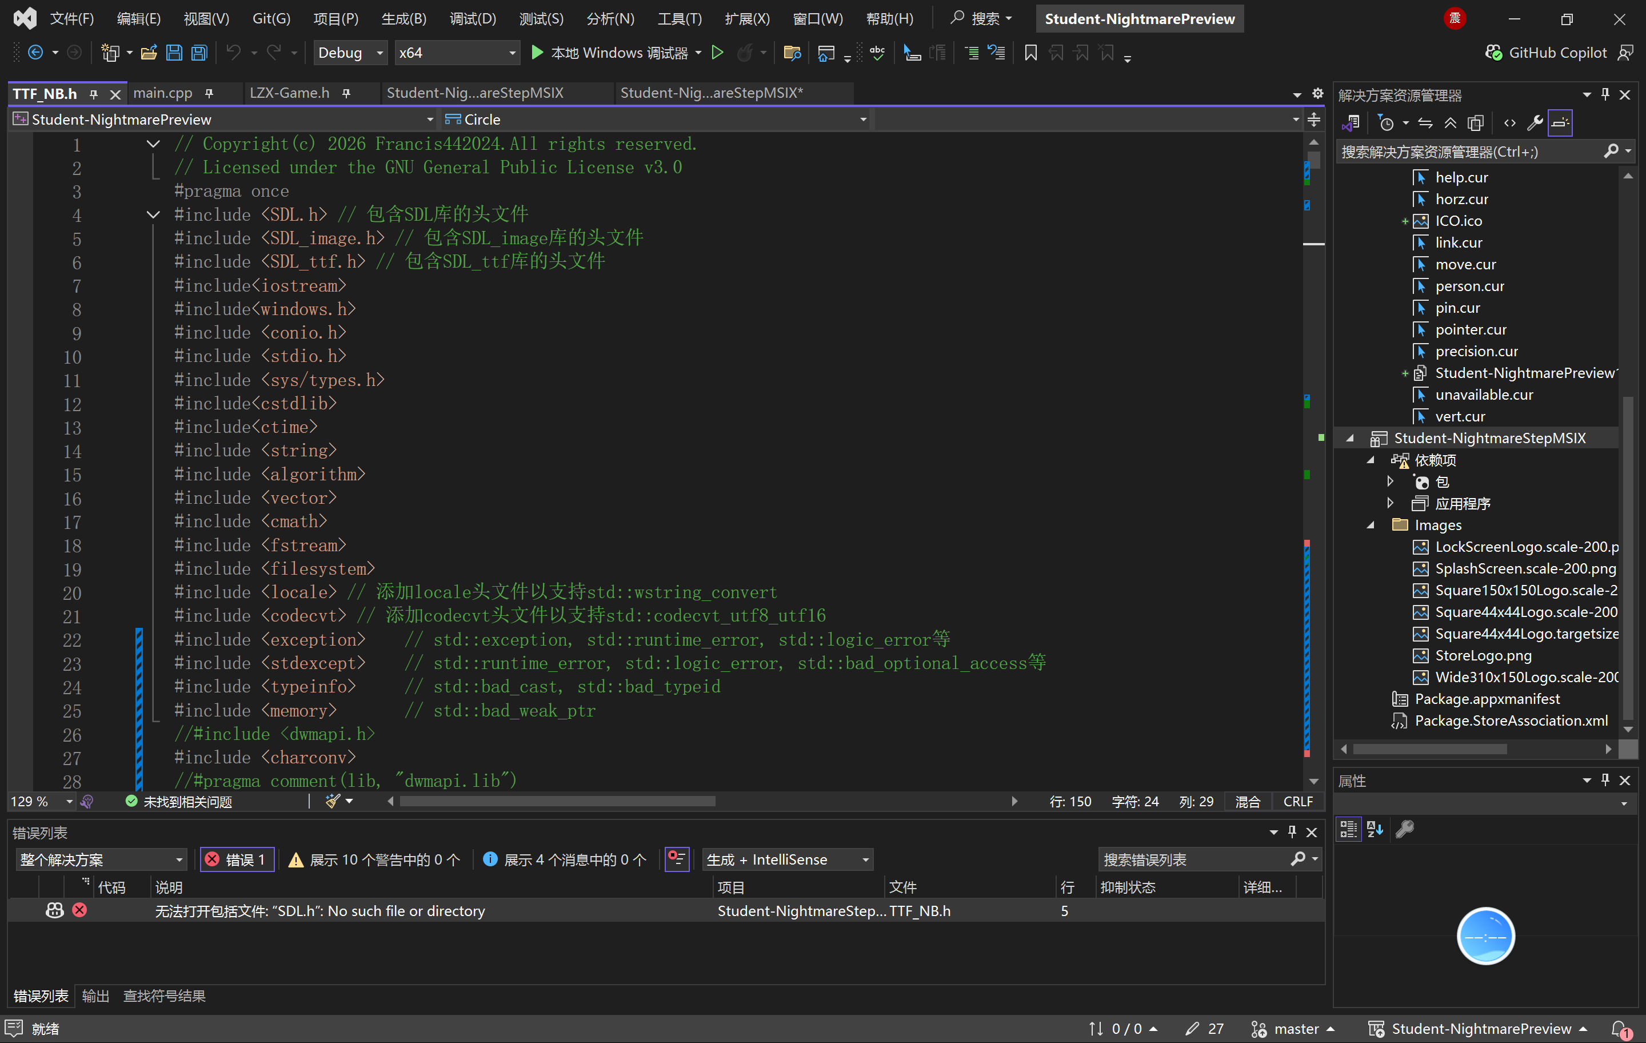This screenshot has height=1043, width=1646.
Task: Toggle the bookmark icon in the toolbar
Action: click(1030, 53)
